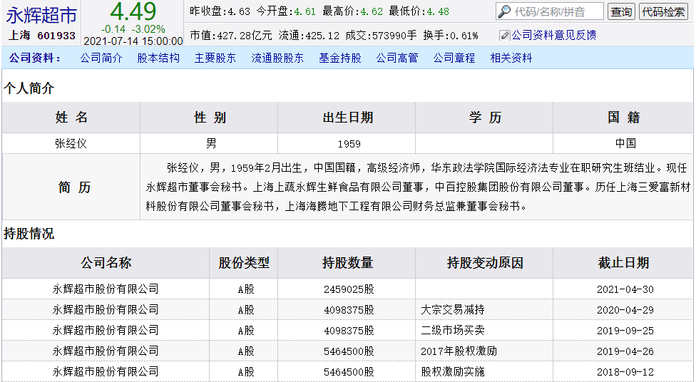Click the 今开盘:4.61 value

(286, 11)
